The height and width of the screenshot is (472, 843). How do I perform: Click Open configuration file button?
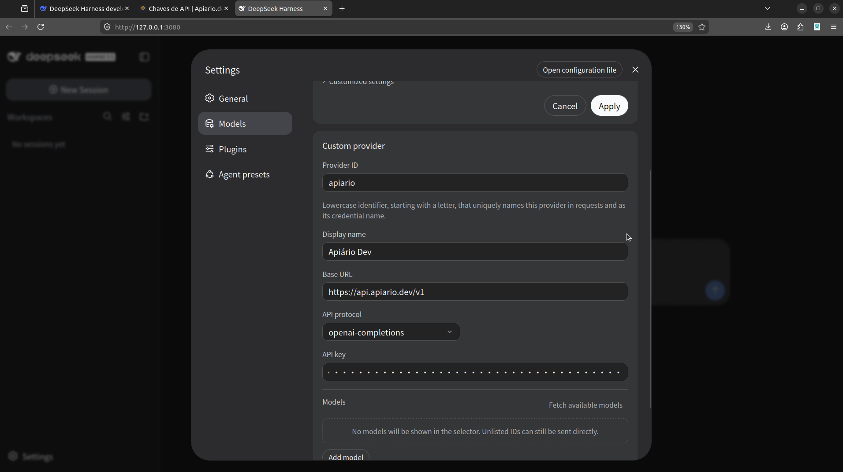579,70
